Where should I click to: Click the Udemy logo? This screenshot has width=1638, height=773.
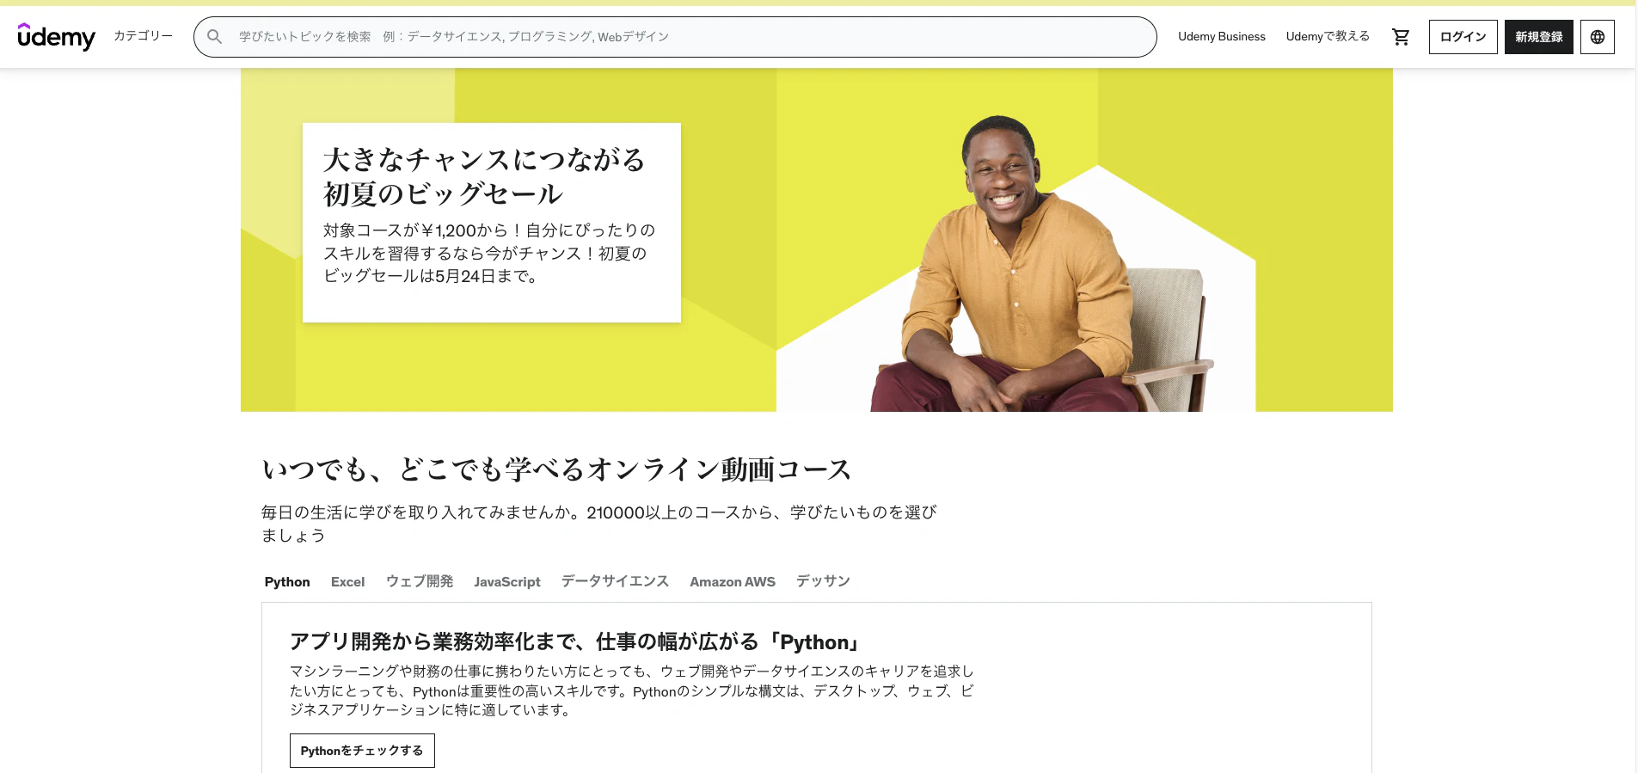(56, 37)
